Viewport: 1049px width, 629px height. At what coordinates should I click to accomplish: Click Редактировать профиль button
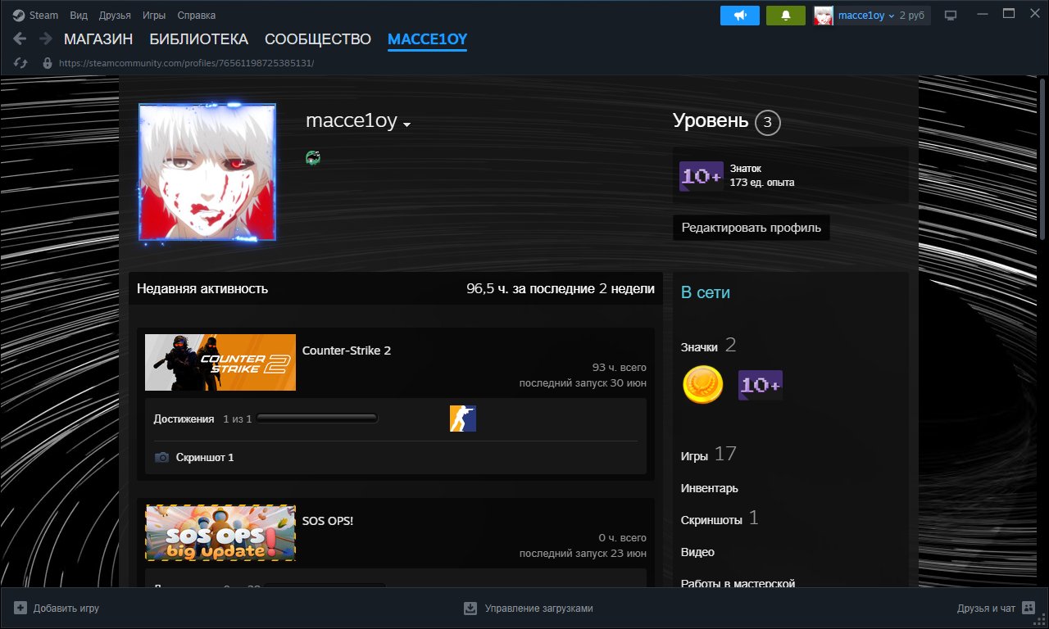(752, 228)
